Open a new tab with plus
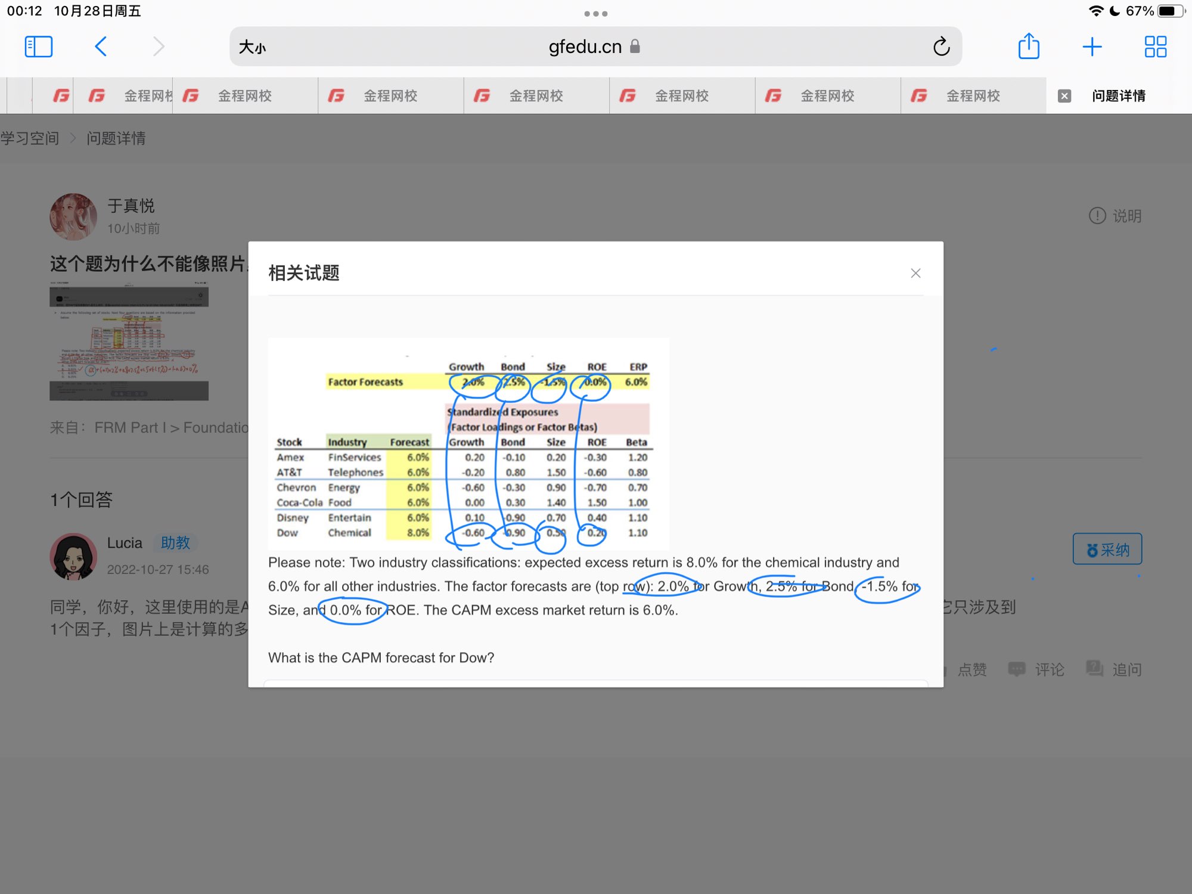 [x=1092, y=46]
